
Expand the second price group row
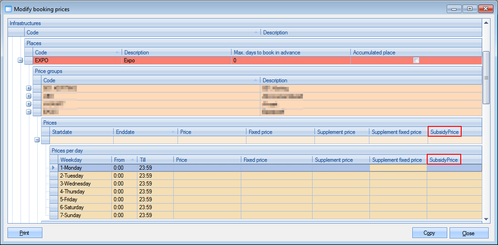pyautogui.click(x=28, y=96)
